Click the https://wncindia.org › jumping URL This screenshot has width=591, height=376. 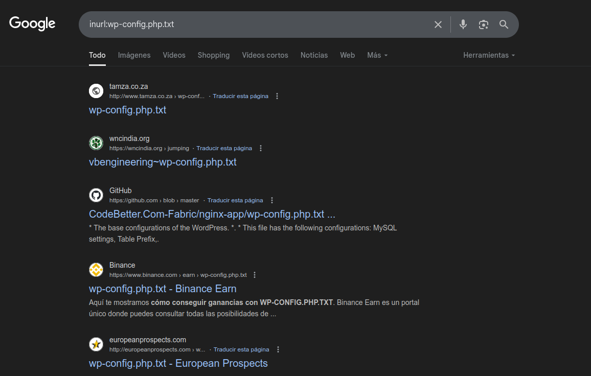[x=149, y=148]
